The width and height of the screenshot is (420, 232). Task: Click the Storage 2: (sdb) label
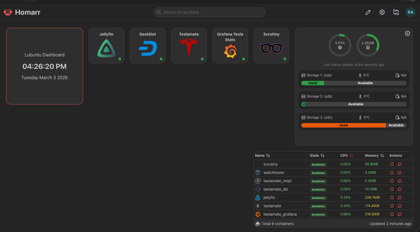pos(320,96)
